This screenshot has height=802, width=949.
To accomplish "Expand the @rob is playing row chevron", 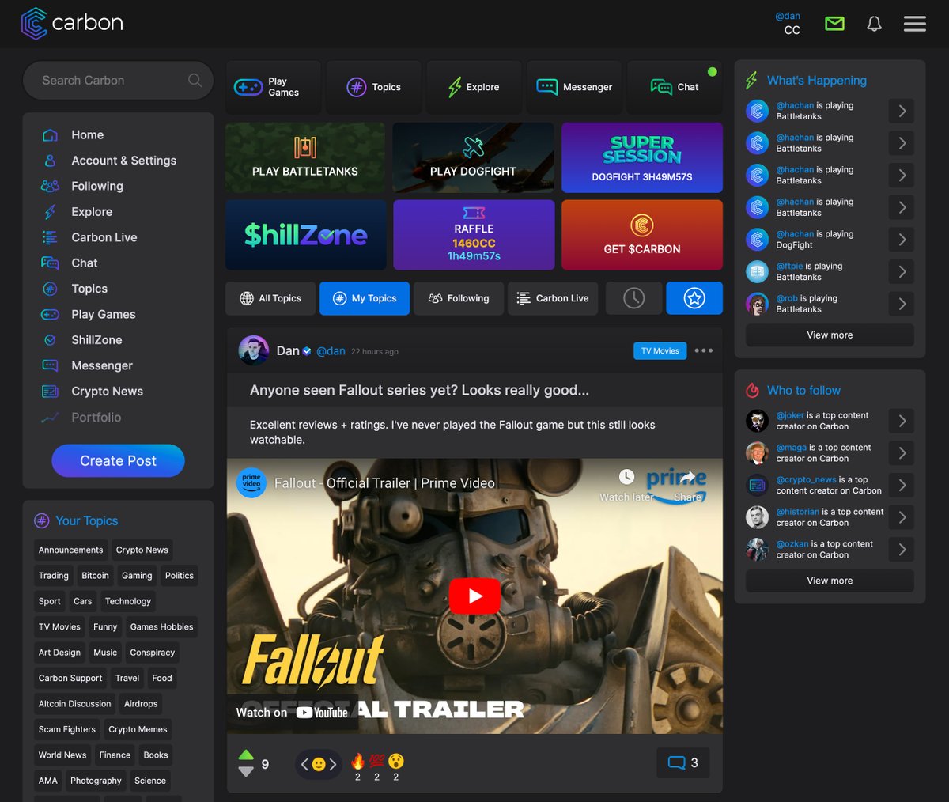I will click(902, 304).
